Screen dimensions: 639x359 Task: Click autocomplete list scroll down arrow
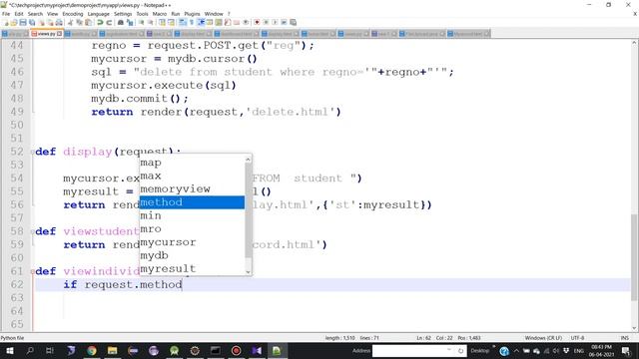click(x=249, y=272)
